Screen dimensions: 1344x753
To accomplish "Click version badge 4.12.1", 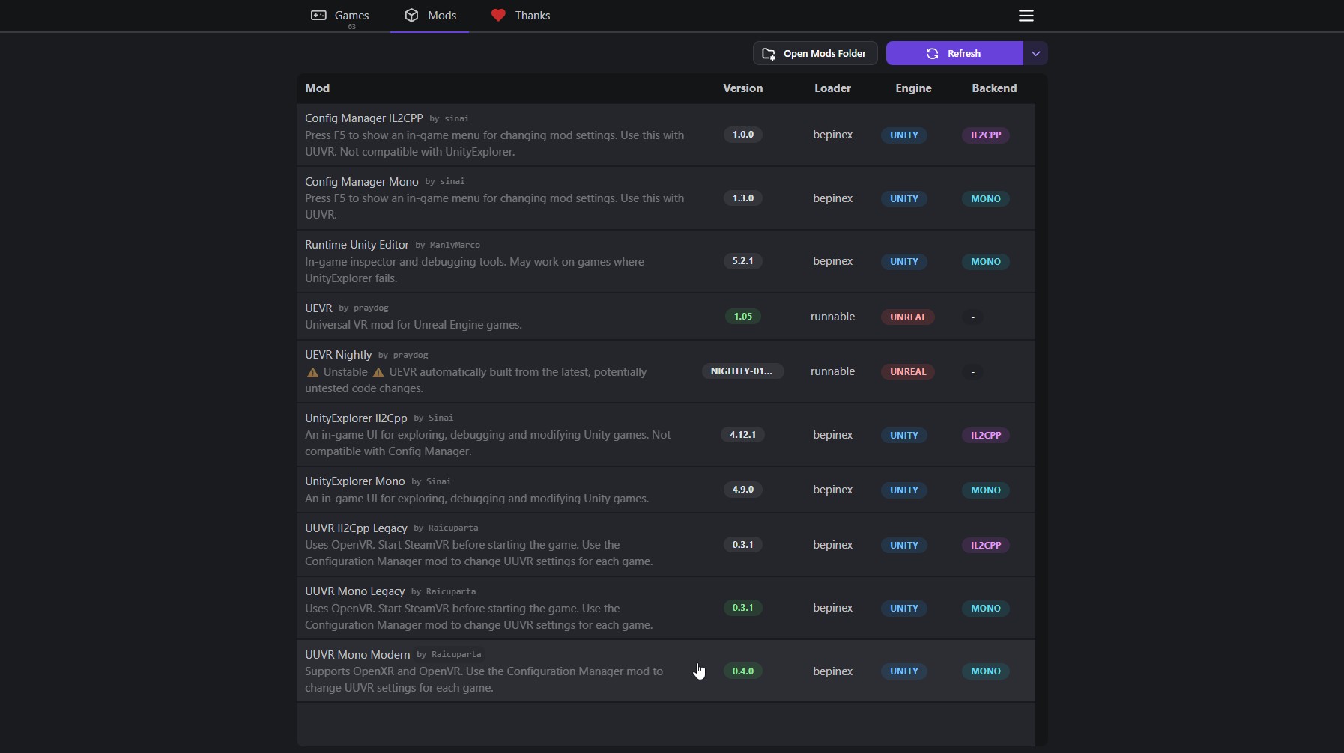I will pos(743,435).
